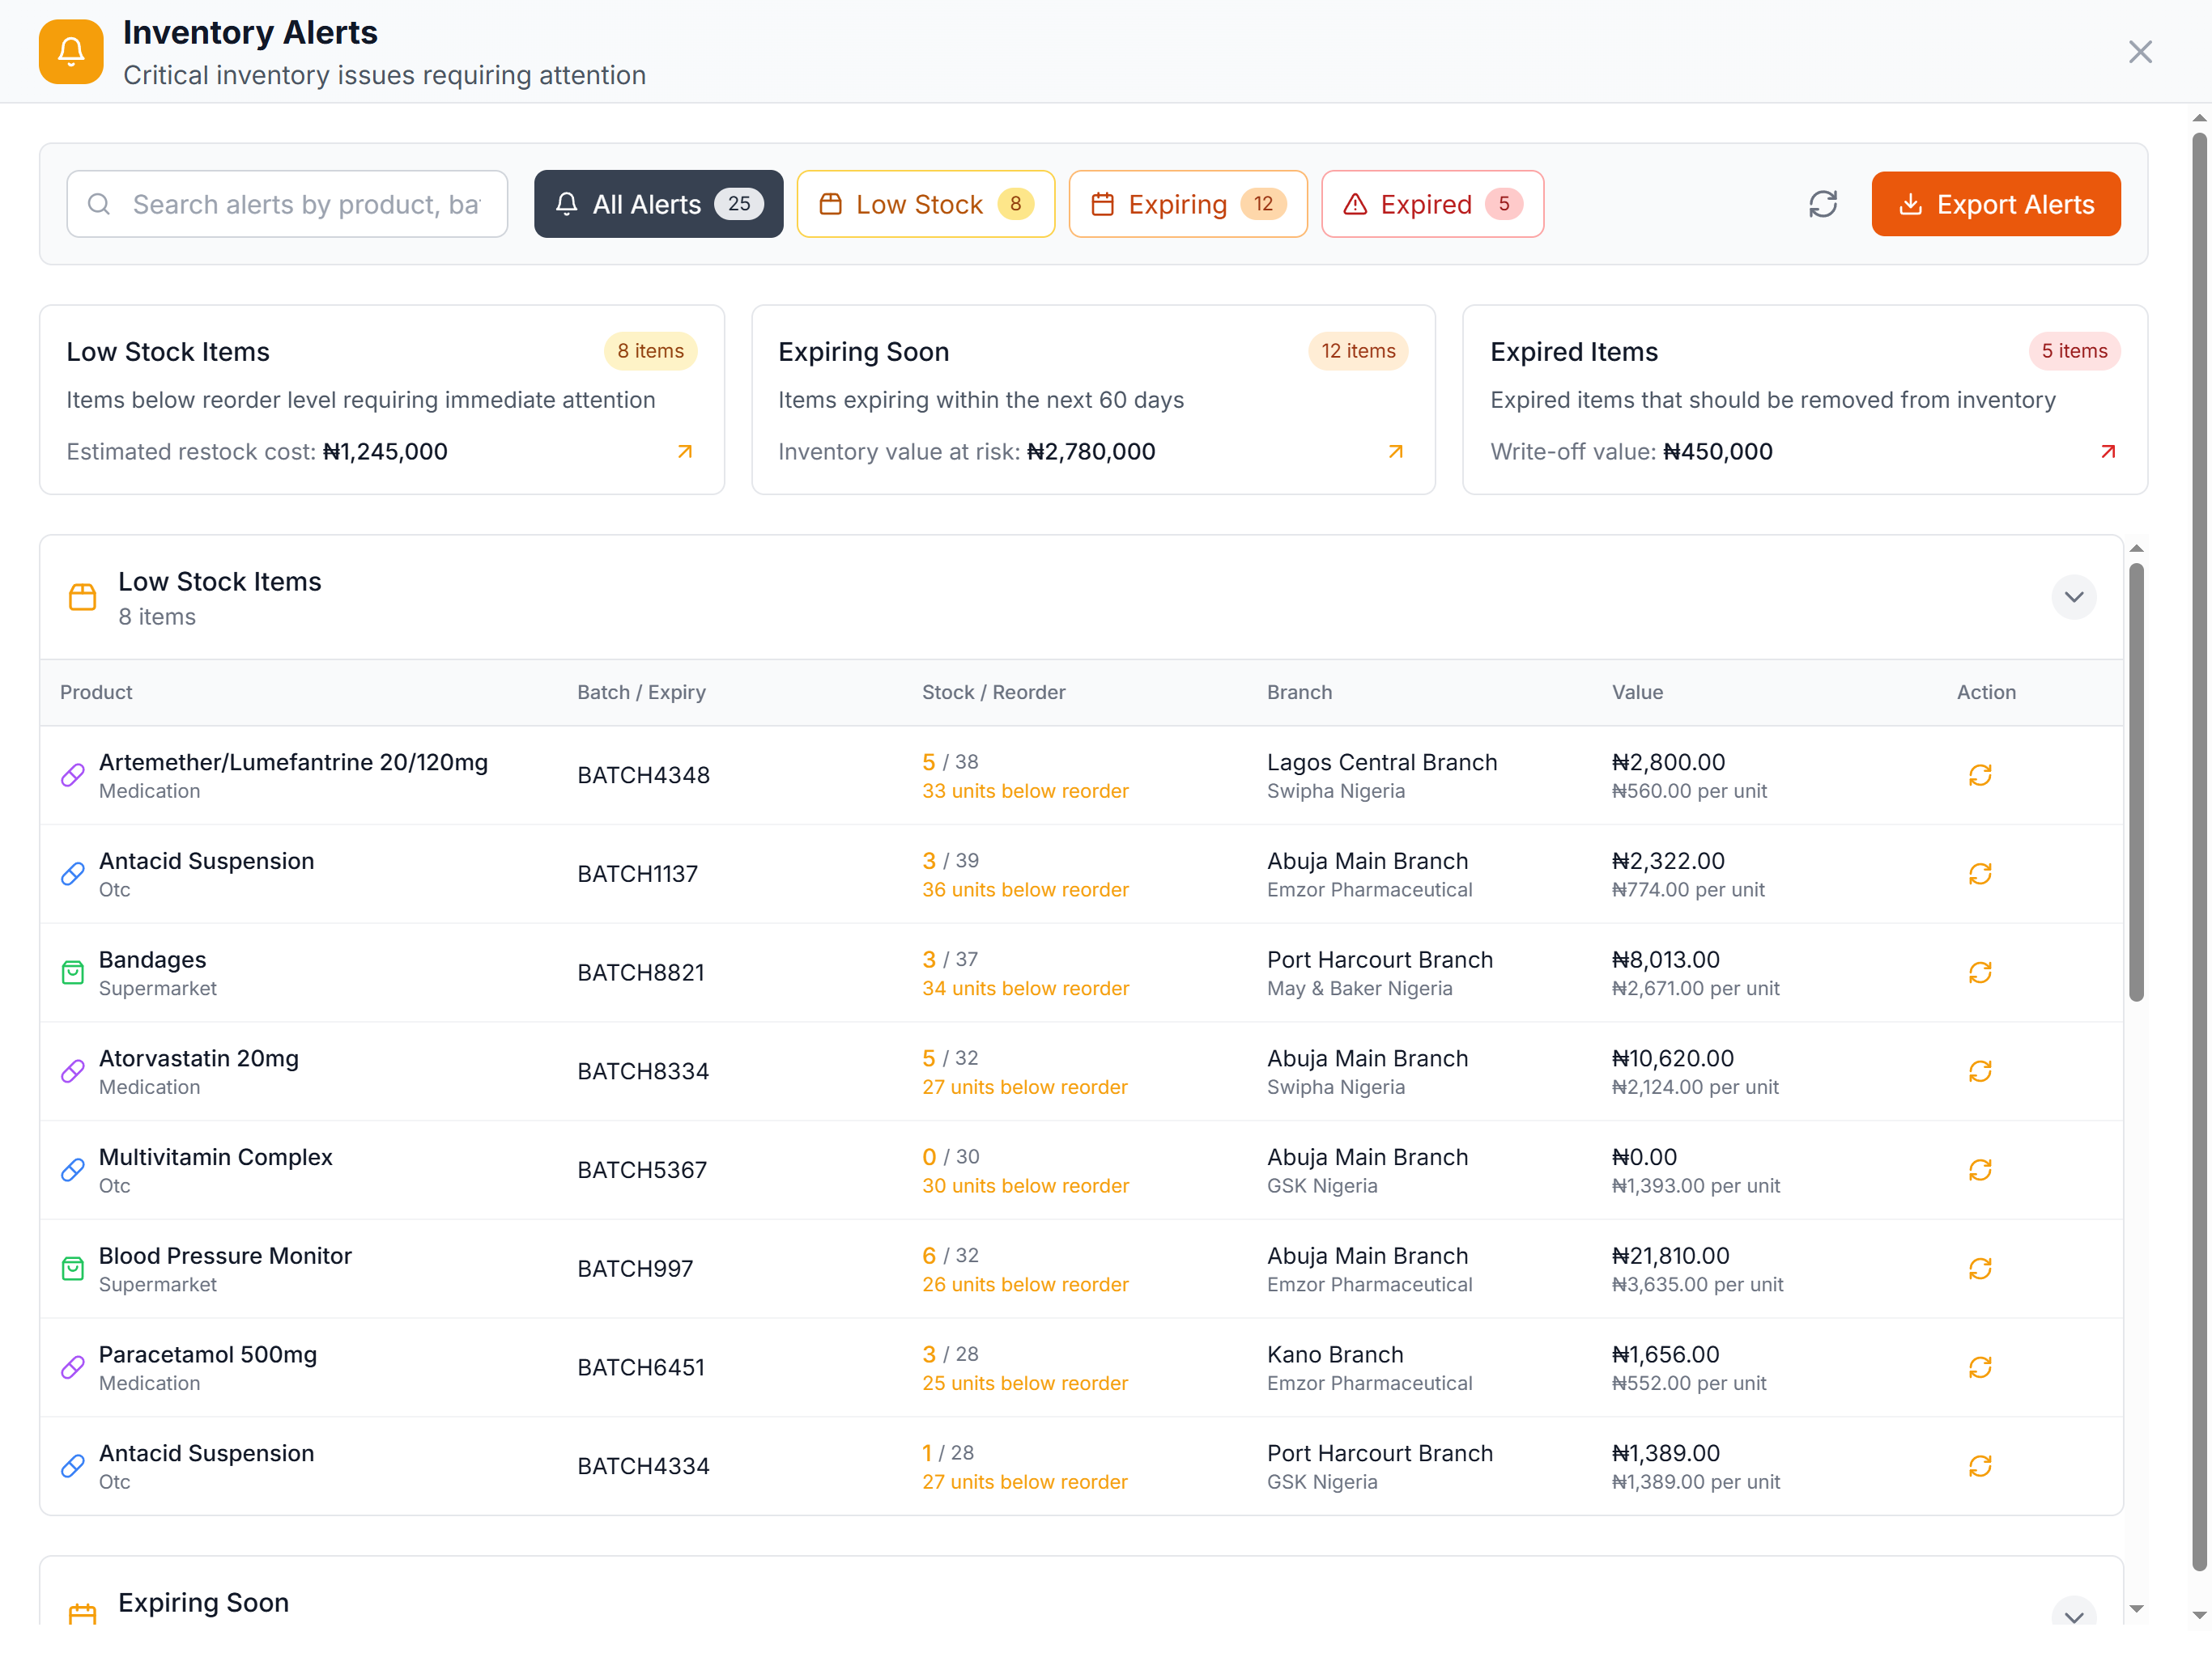
Task: Open arrow link on Expired Items card
Action: pyautogui.click(x=2108, y=451)
